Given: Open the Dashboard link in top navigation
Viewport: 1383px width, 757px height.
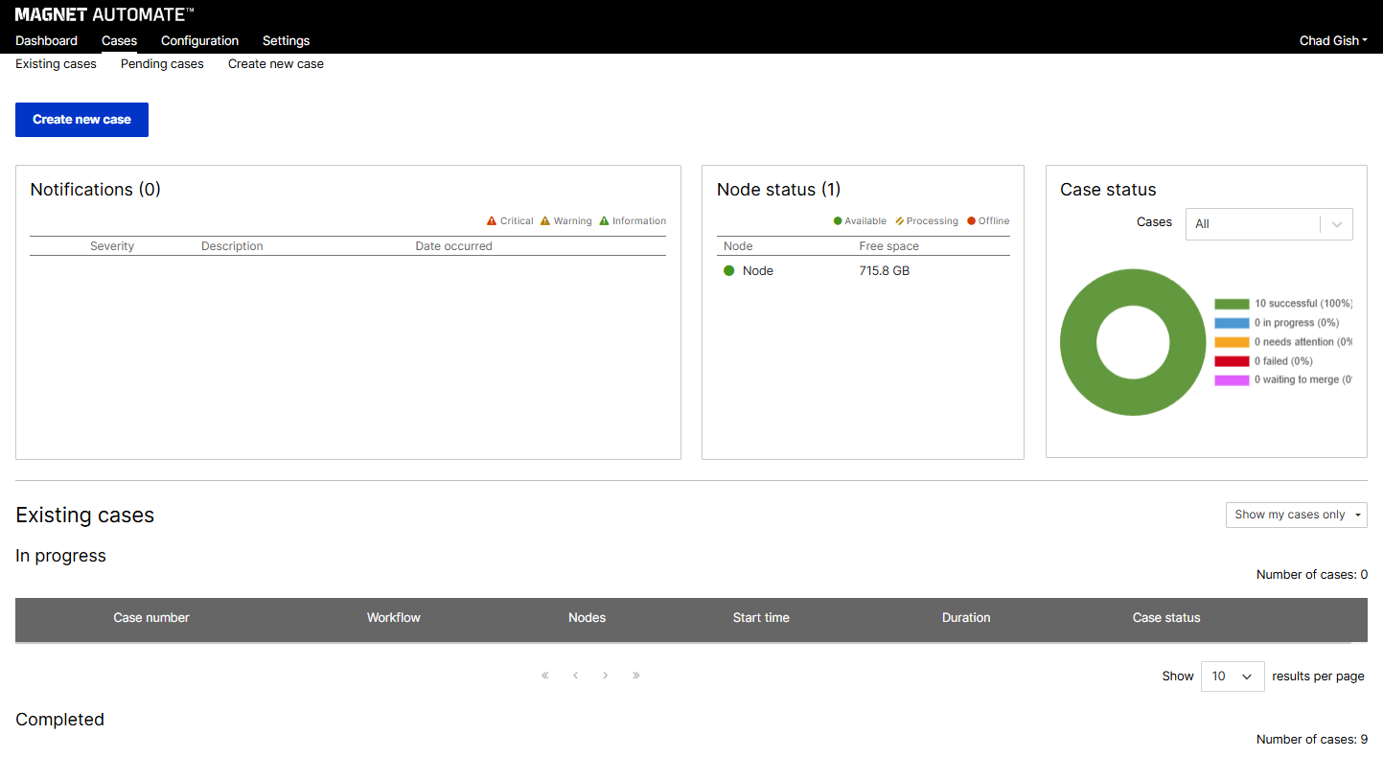Looking at the screenshot, I should tap(46, 41).
